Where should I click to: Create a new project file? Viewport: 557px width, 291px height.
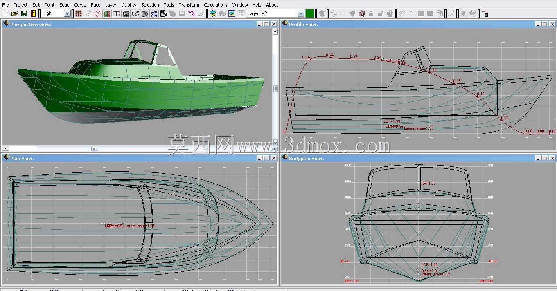pos(5,13)
